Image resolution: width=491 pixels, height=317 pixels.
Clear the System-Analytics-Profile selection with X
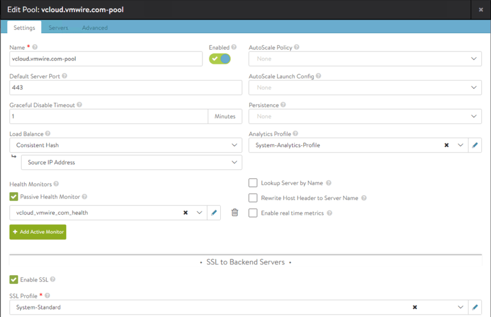pos(446,145)
